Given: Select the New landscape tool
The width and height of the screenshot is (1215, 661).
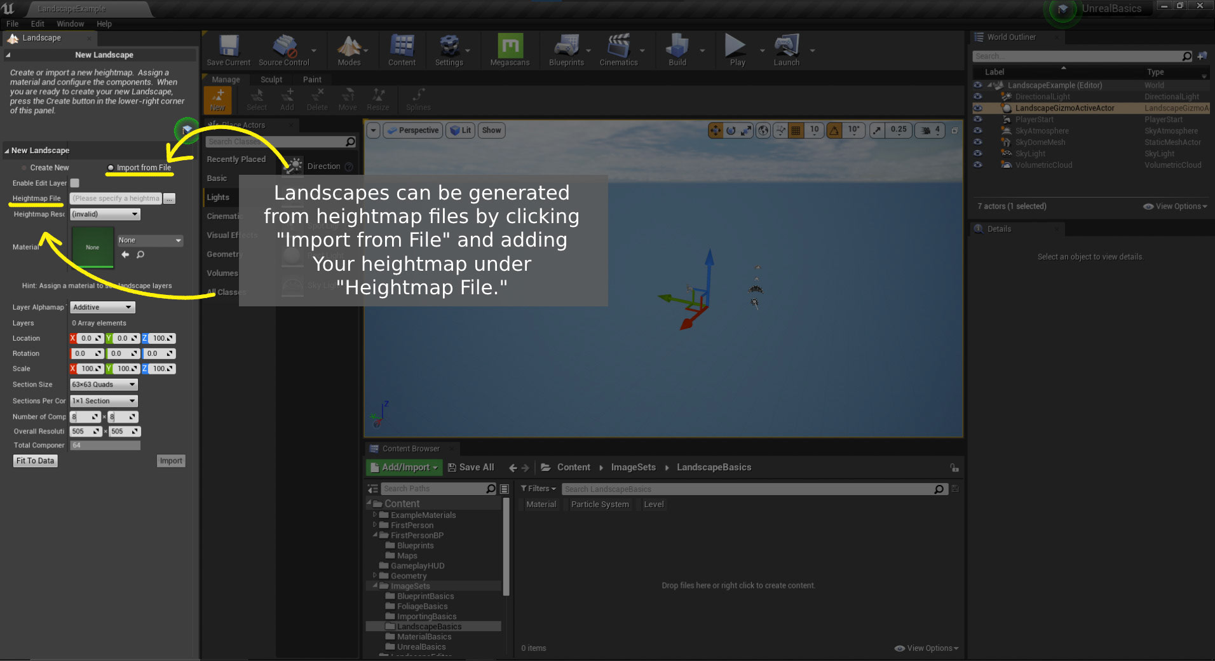Looking at the screenshot, I should pos(218,100).
